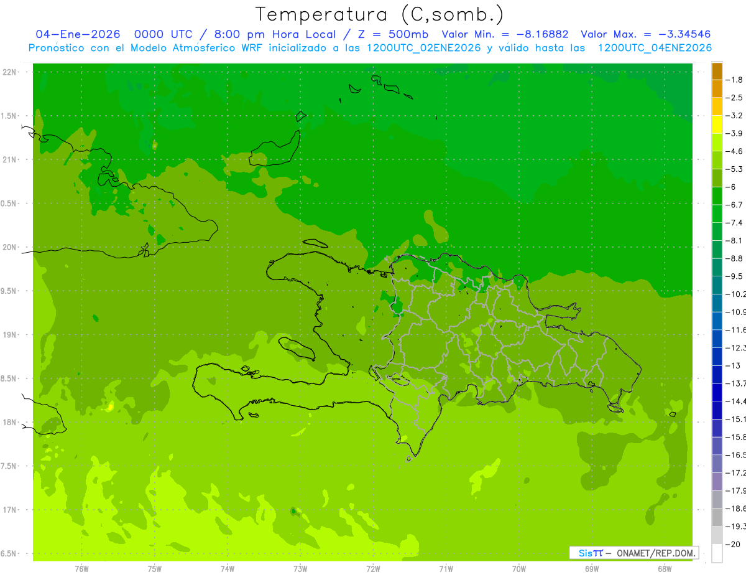Click the topmost orange-brown colorbar swatch above -1.8
The image size is (746, 577).
coord(717,71)
